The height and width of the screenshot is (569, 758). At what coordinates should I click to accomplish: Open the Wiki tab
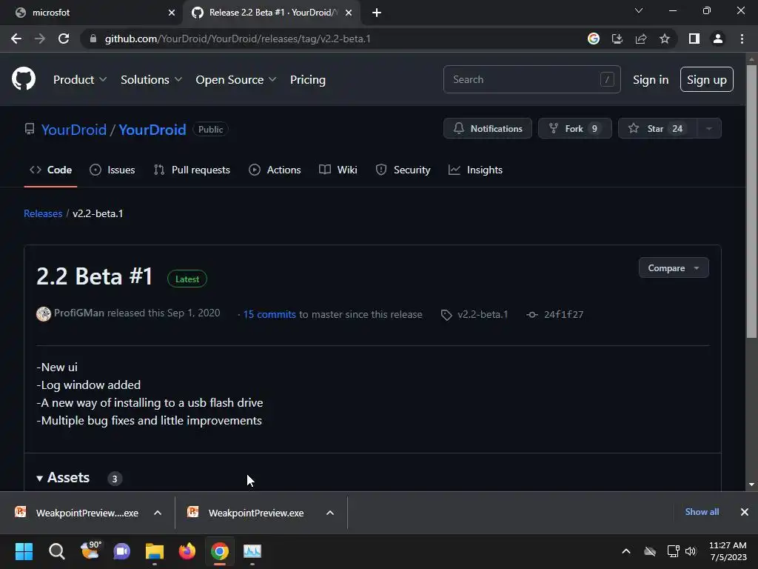click(338, 170)
